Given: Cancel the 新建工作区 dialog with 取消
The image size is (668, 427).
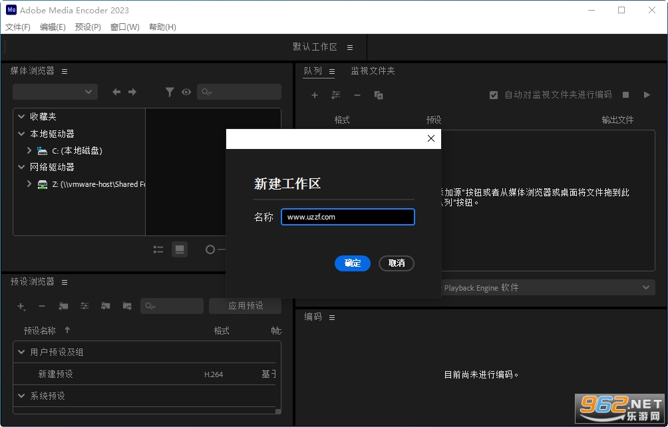Looking at the screenshot, I should coord(396,263).
